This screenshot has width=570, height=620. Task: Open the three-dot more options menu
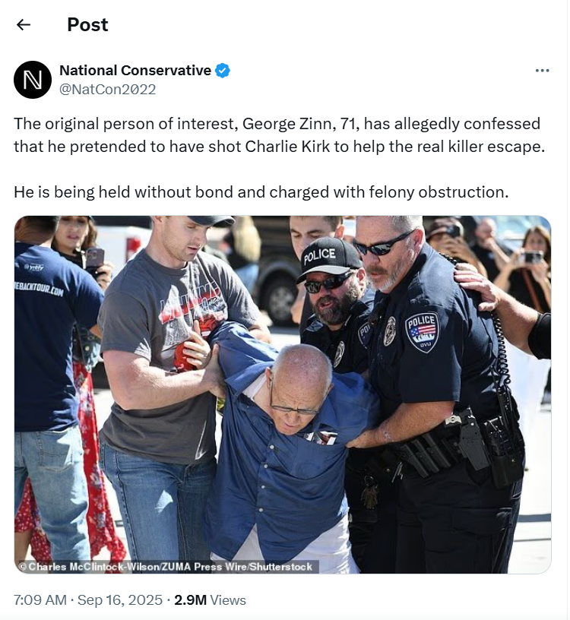click(542, 71)
